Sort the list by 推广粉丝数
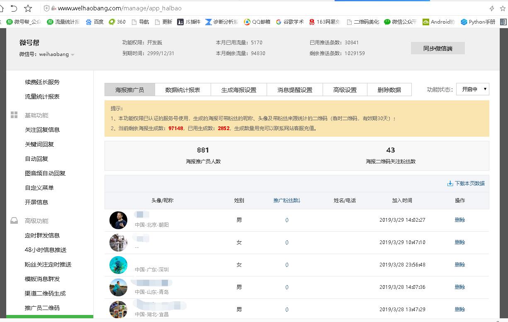This screenshot has width=508, height=322. tap(287, 200)
